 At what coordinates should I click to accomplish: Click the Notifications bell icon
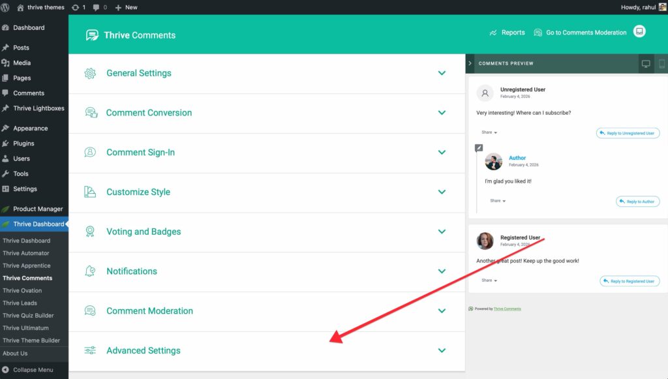(x=91, y=271)
